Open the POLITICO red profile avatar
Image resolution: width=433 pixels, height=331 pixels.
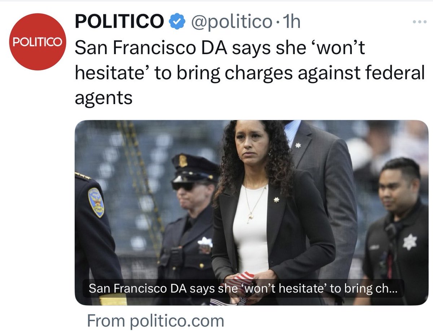click(x=38, y=42)
